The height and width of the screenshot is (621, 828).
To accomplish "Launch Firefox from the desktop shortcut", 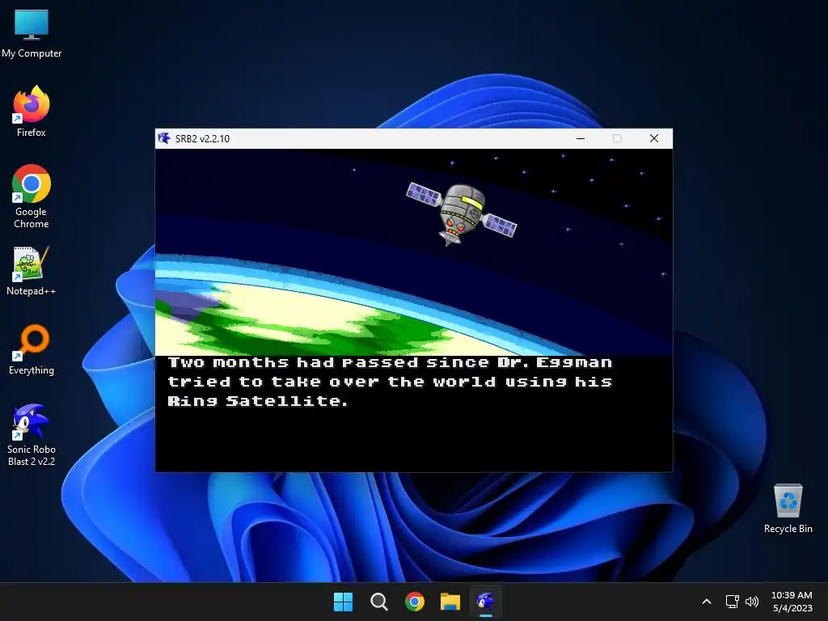I will [32, 112].
